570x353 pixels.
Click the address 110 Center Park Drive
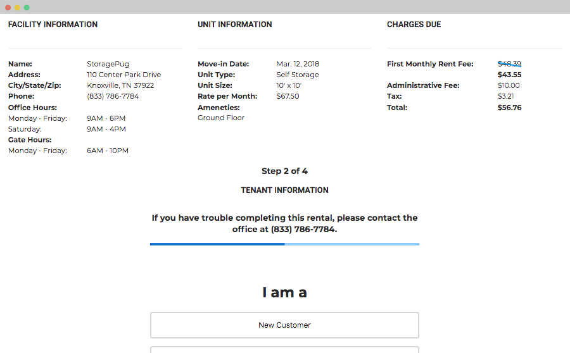(x=123, y=75)
